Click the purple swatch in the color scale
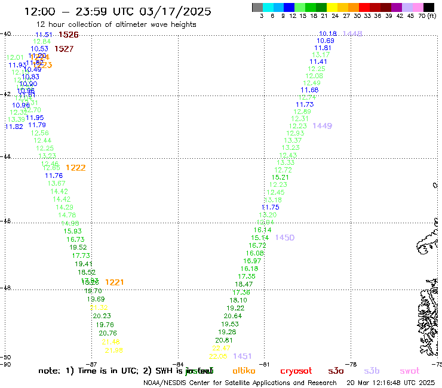The width and height of the screenshot is (442, 388). click(397, 7)
